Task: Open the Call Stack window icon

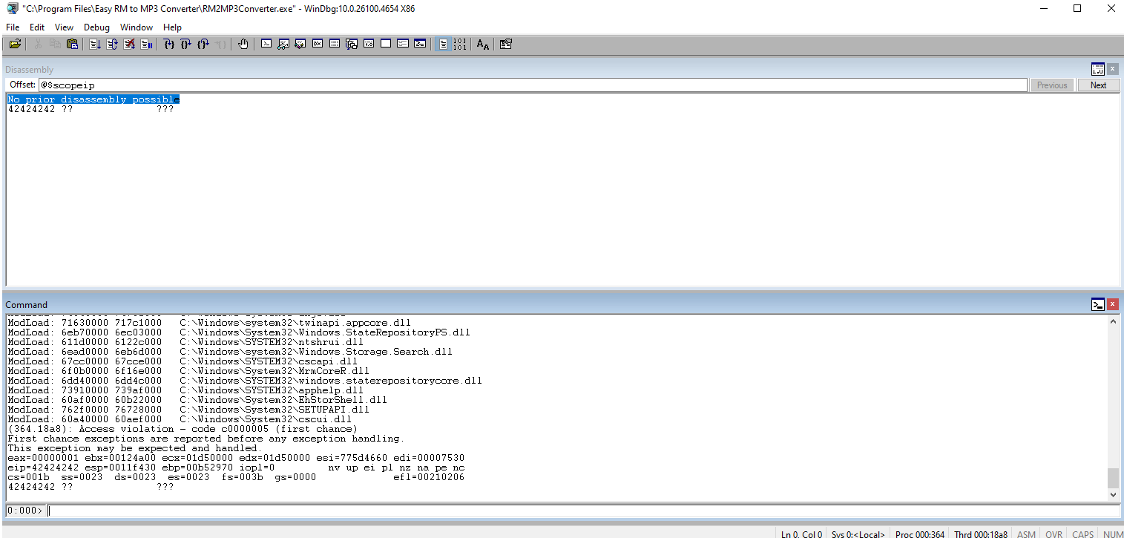Action: click(x=352, y=45)
